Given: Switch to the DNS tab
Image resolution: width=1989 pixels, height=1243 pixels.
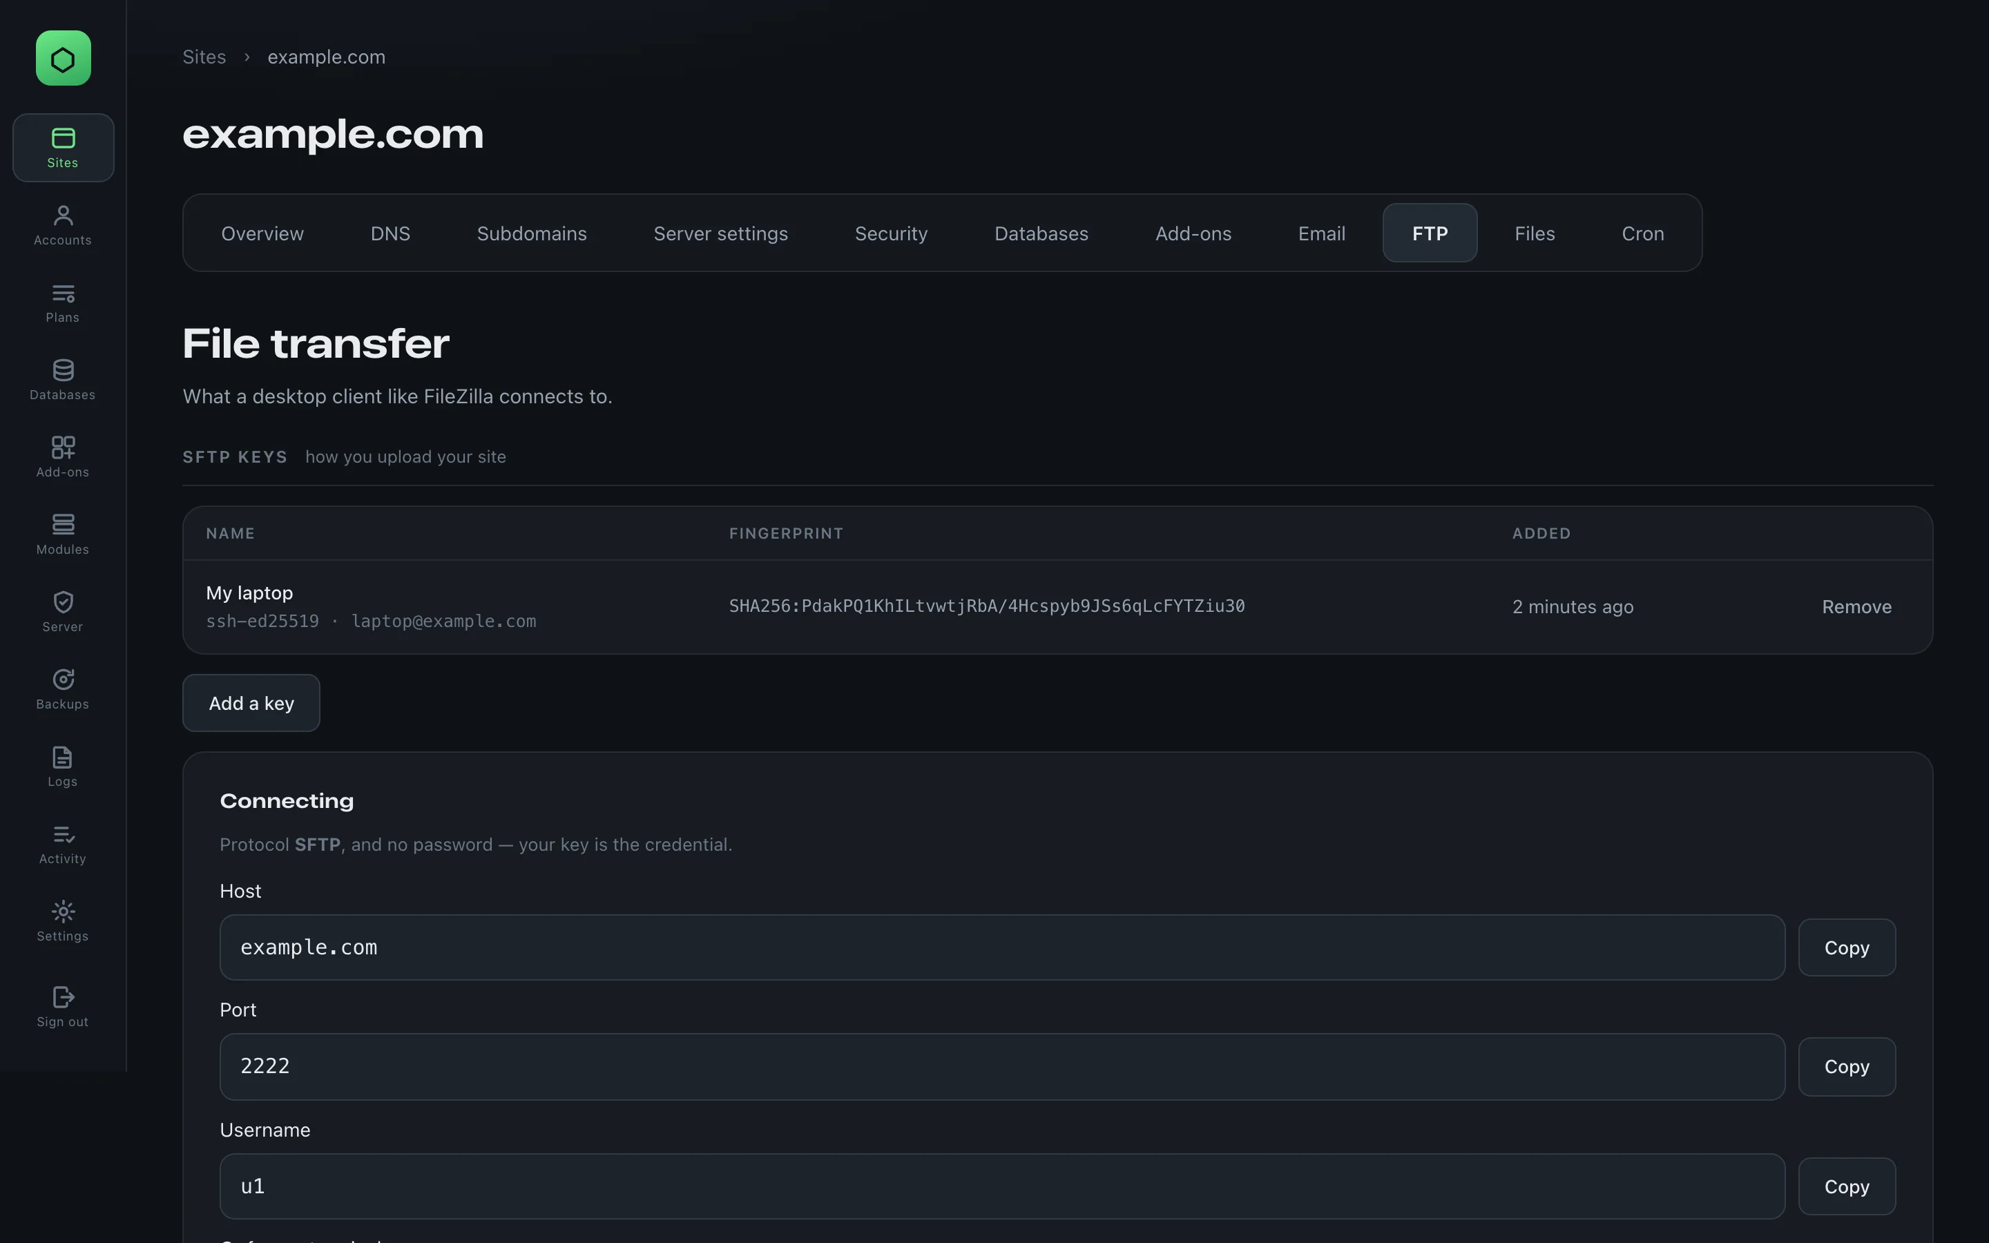Looking at the screenshot, I should tap(390, 233).
